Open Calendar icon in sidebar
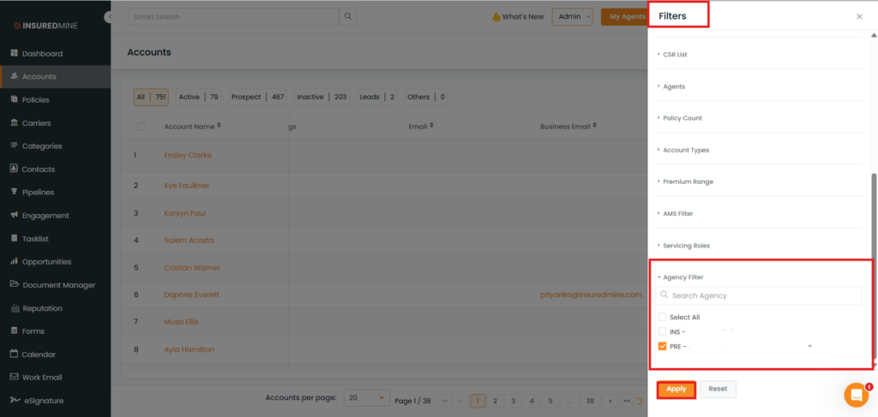Viewport: 878px width, 417px height. click(x=14, y=354)
